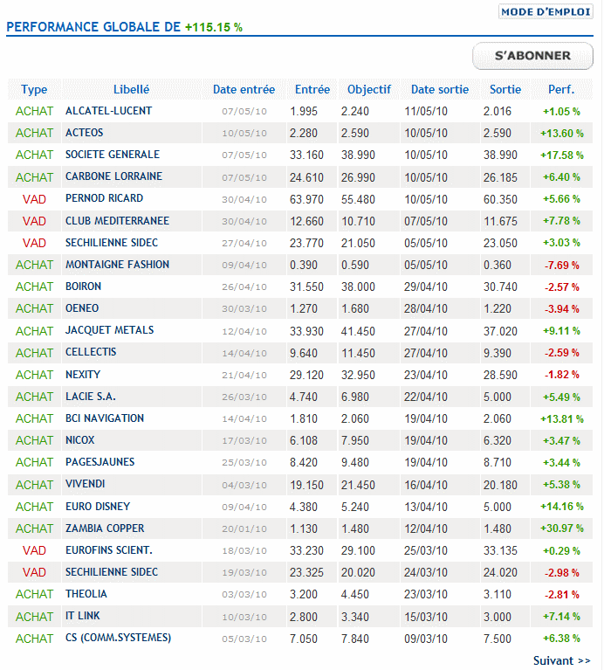Open the ACTEOS stock link

pos(84,133)
